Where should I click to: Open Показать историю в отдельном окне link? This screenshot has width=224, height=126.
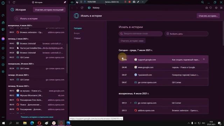tap(37, 117)
